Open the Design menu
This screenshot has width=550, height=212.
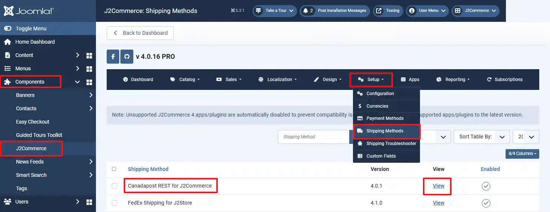click(x=327, y=80)
